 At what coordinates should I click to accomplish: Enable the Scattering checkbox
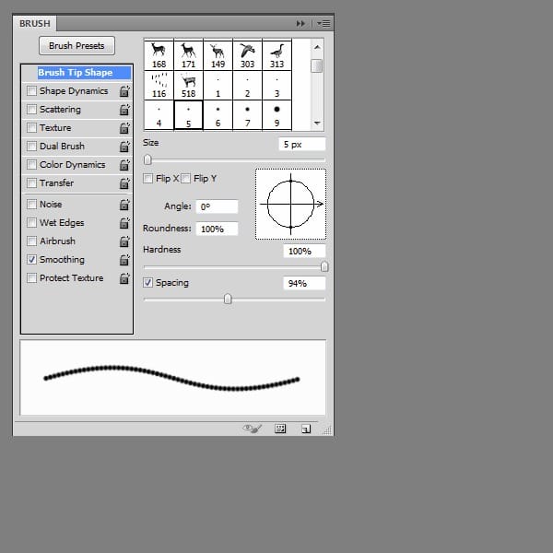[x=32, y=110]
